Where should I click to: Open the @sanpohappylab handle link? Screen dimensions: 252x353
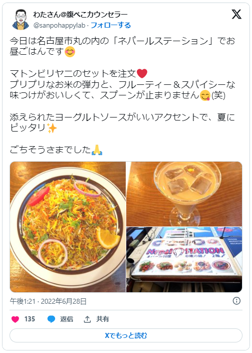(59, 25)
